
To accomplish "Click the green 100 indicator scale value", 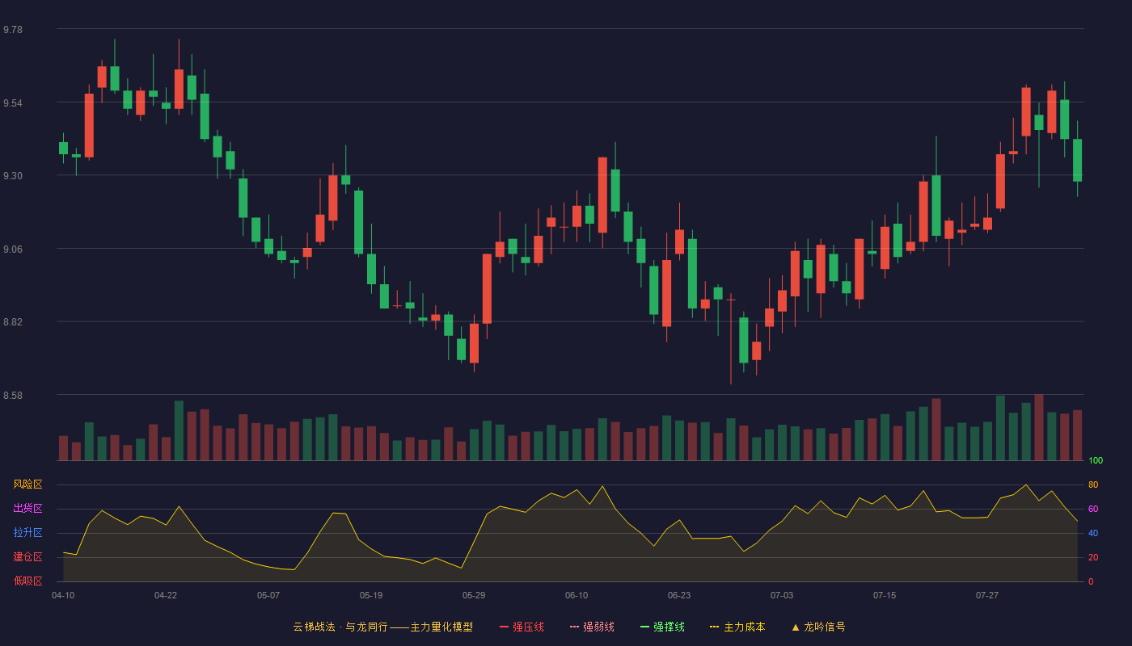I will [1096, 461].
